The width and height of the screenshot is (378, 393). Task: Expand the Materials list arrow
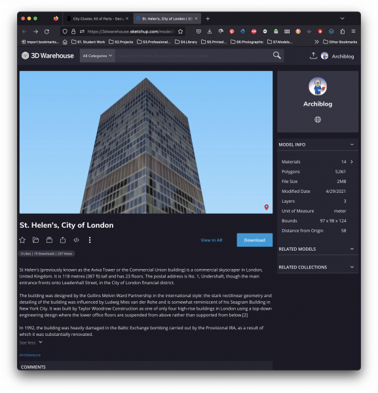pyautogui.click(x=351, y=162)
